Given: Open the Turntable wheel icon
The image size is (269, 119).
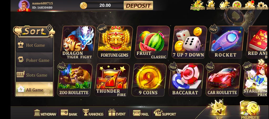Looking at the screenshot, I should pos(237,5).
